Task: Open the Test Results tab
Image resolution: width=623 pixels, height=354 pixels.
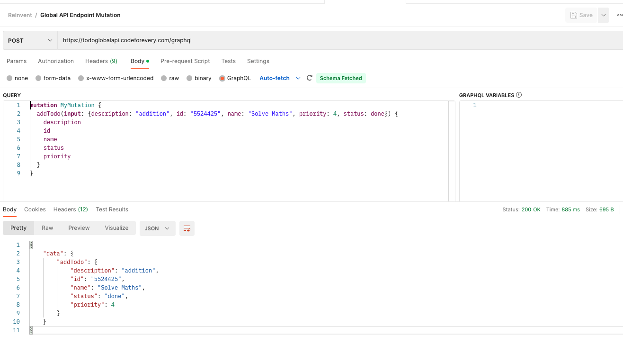Action: pos(112,209)
